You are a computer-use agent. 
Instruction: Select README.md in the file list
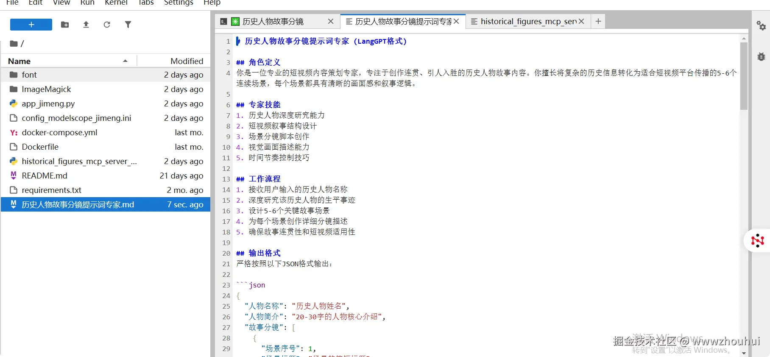pyautogui.click(x=106, y=176)
